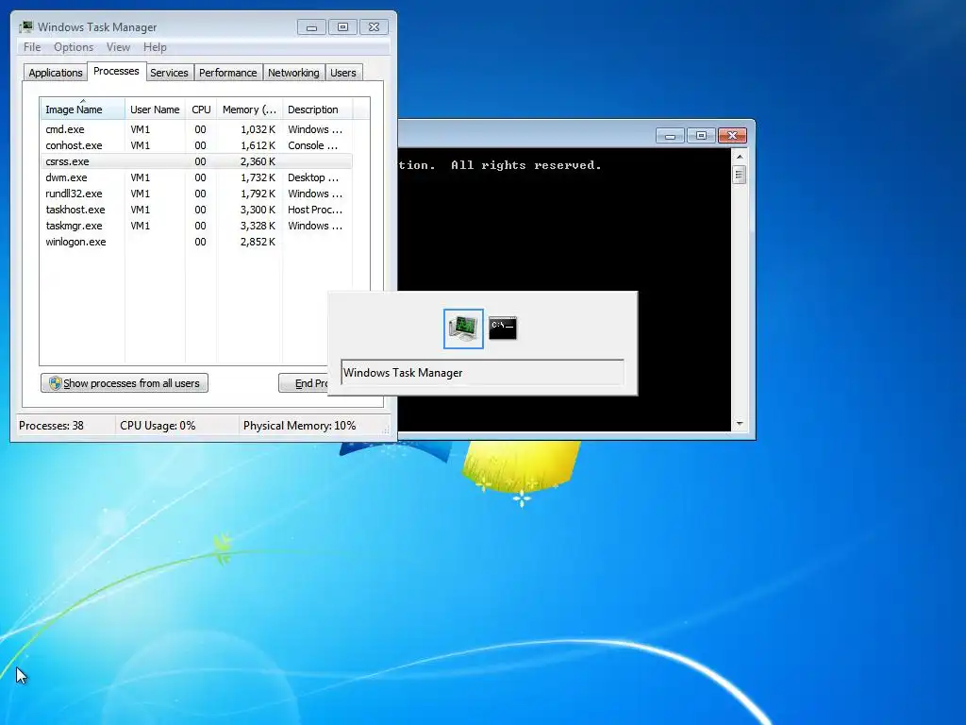
Task: Open the Help menu
Action: 155,47
